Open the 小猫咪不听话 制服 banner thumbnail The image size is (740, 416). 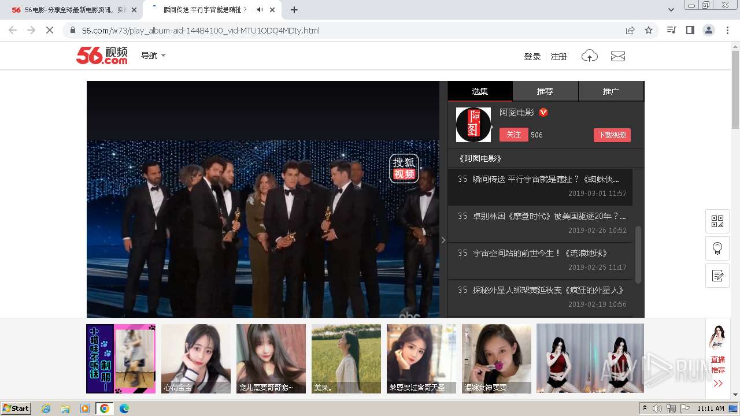[x=121, y=359]
